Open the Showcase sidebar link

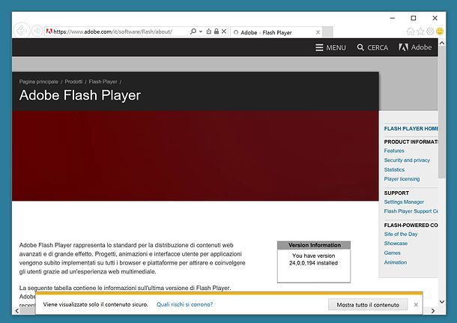396,244
